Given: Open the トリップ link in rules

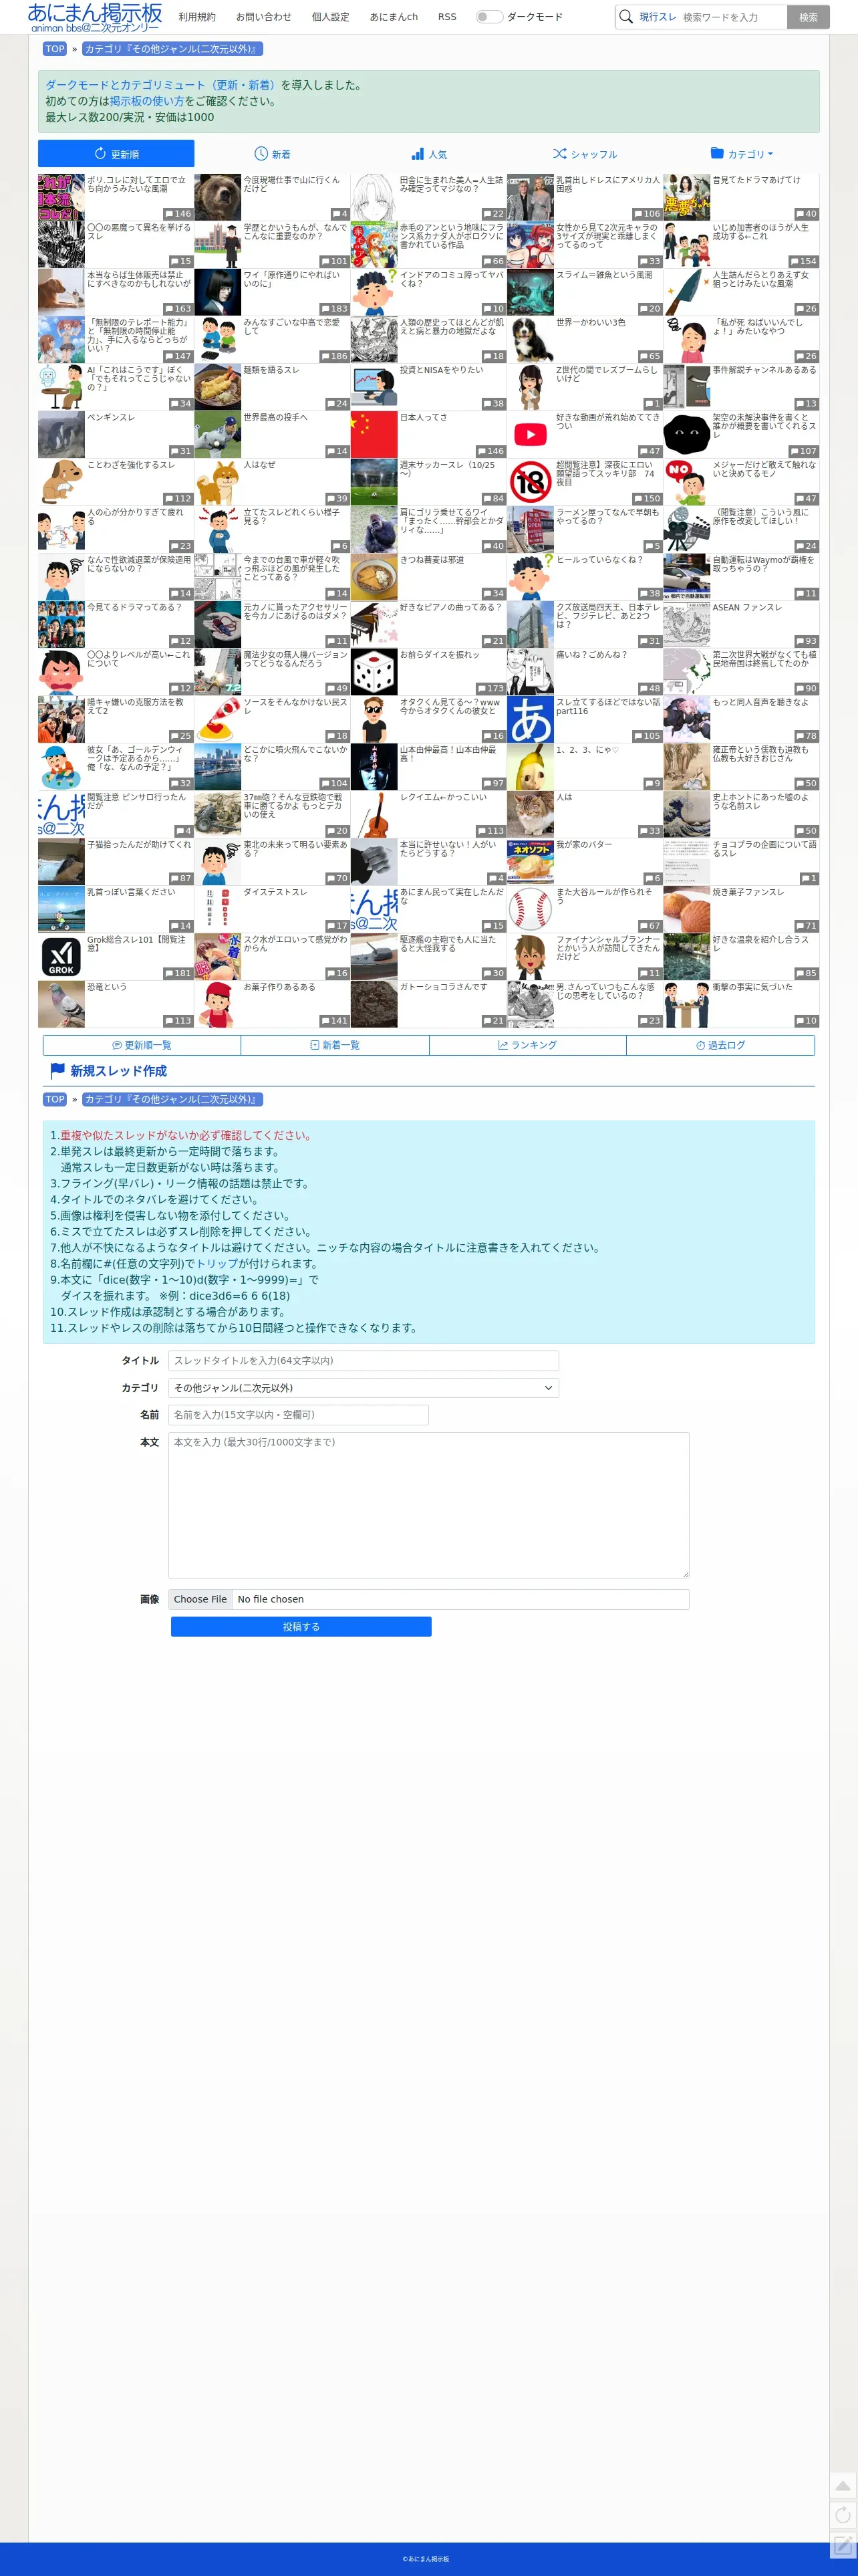Looking at the screenshot, I should [217, 1263].
